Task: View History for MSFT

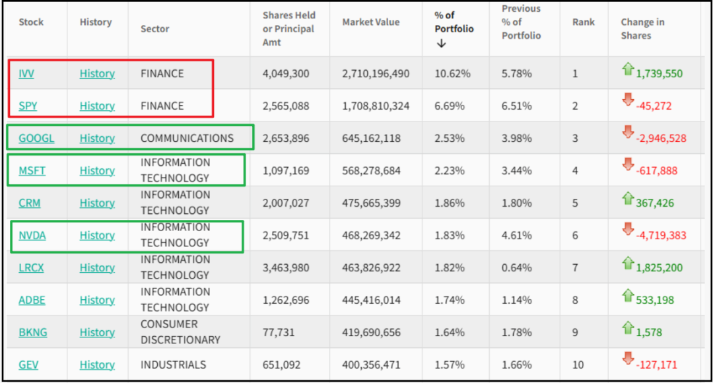Action: click(97, 170)
